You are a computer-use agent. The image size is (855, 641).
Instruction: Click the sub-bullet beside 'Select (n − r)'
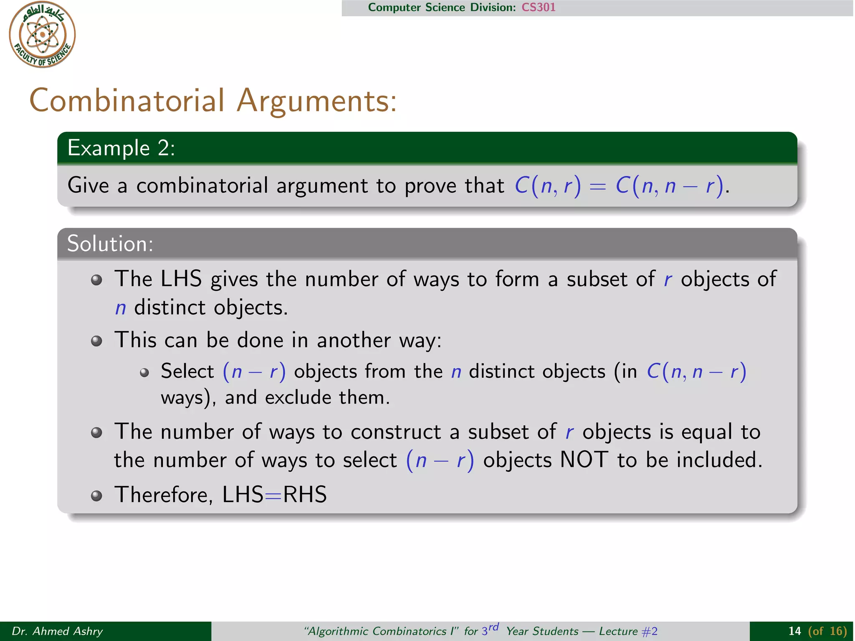144,373
